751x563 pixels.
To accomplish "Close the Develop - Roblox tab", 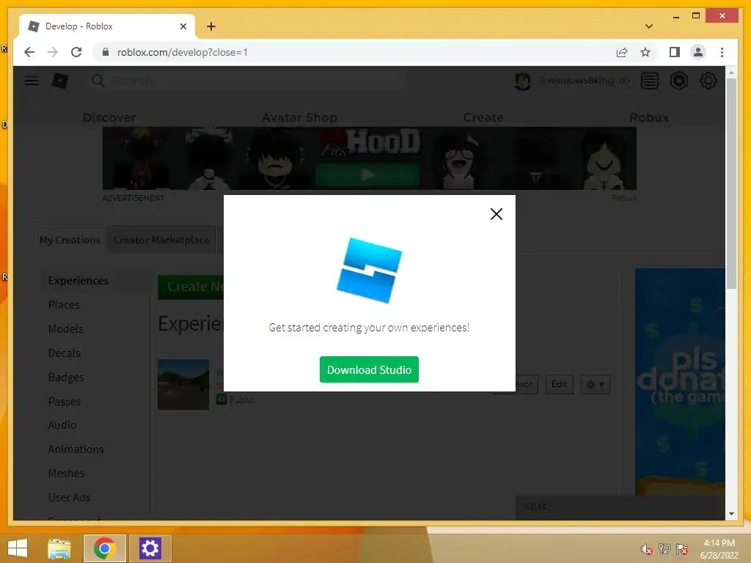I will (183, 26).
